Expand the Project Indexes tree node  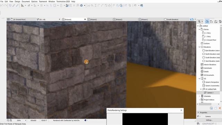(199, 100)
